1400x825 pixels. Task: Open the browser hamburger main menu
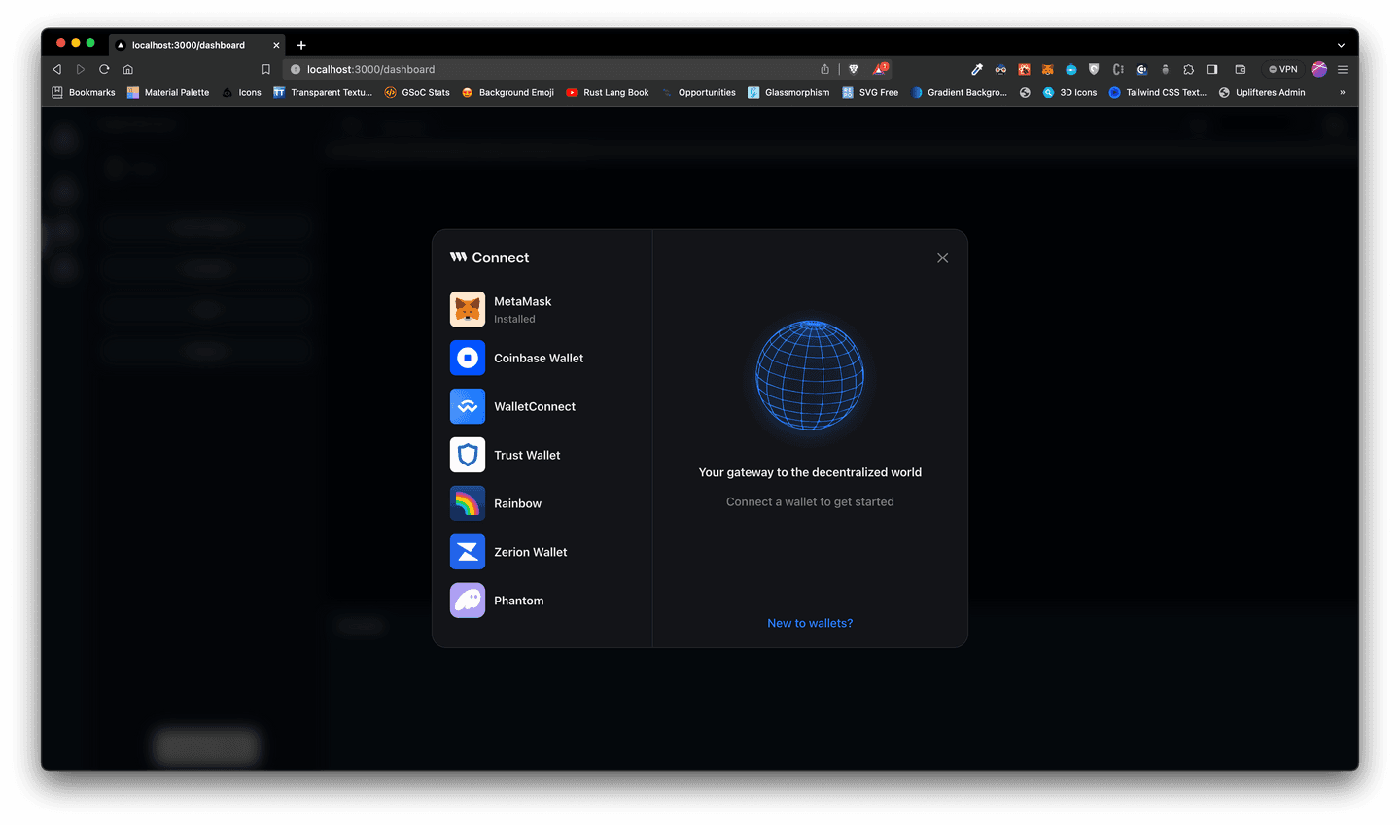[x=1343, y=69]
